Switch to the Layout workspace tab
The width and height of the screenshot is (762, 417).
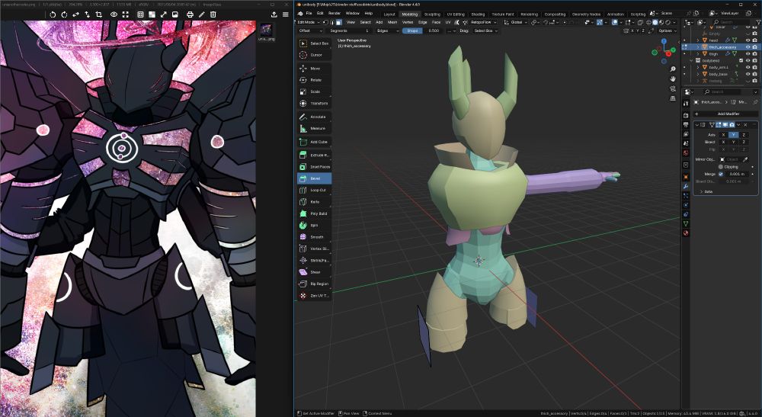(x=389, y=14)
